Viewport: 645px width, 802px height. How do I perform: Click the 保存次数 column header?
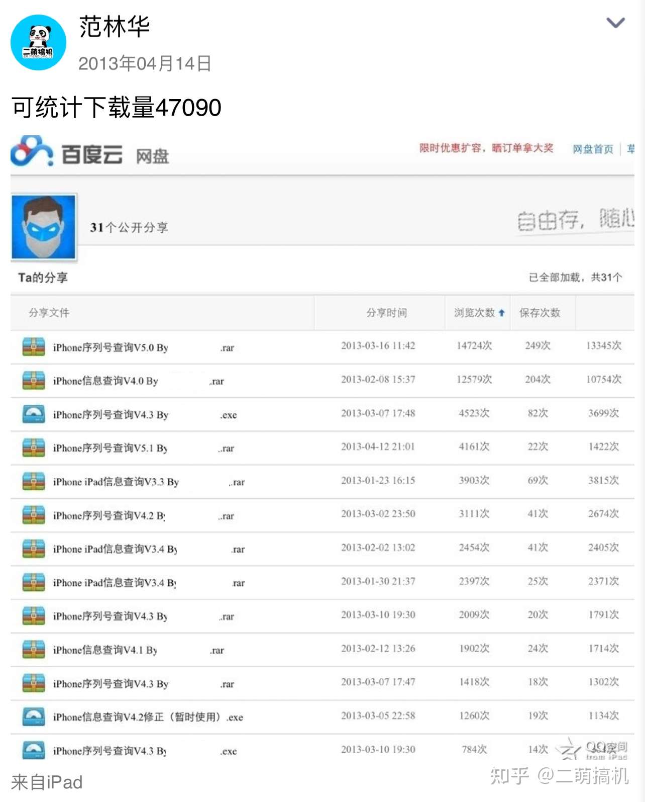(540, 313)
